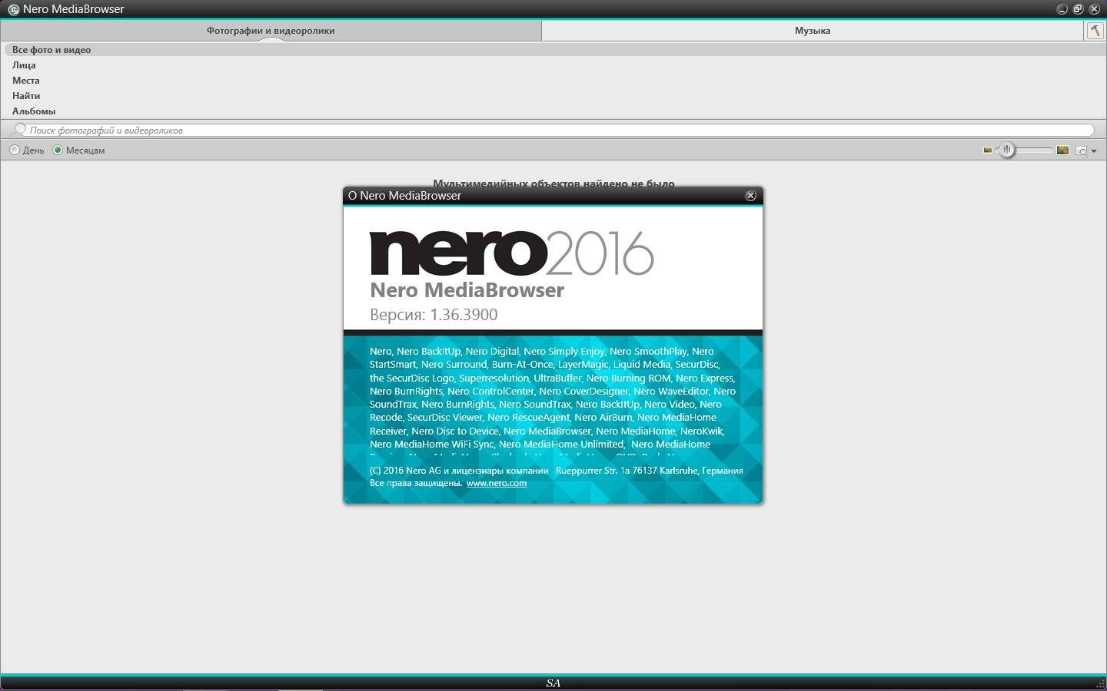Close the О Nero MediaBrowser dialog
The image size is (1107, 691).
pyautogui.click(x=751, y=196)
